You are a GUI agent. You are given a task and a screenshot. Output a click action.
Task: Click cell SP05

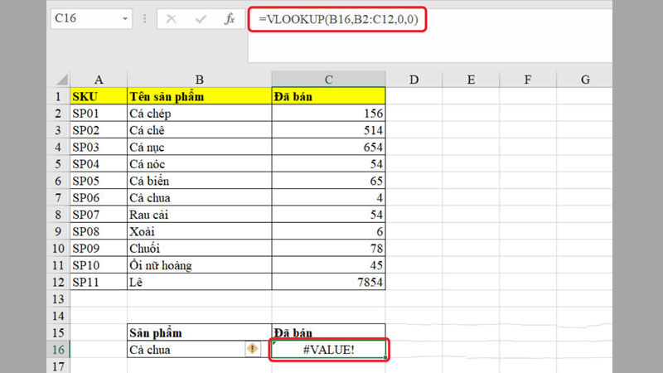pyautogui.click(x=99, y=181)
